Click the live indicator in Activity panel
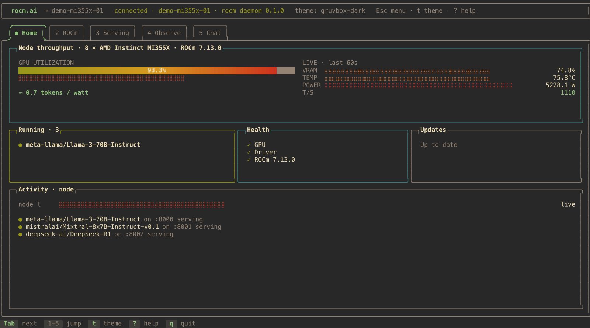The height and width of the screenshot is (328, 590). (x=568, y=204)
